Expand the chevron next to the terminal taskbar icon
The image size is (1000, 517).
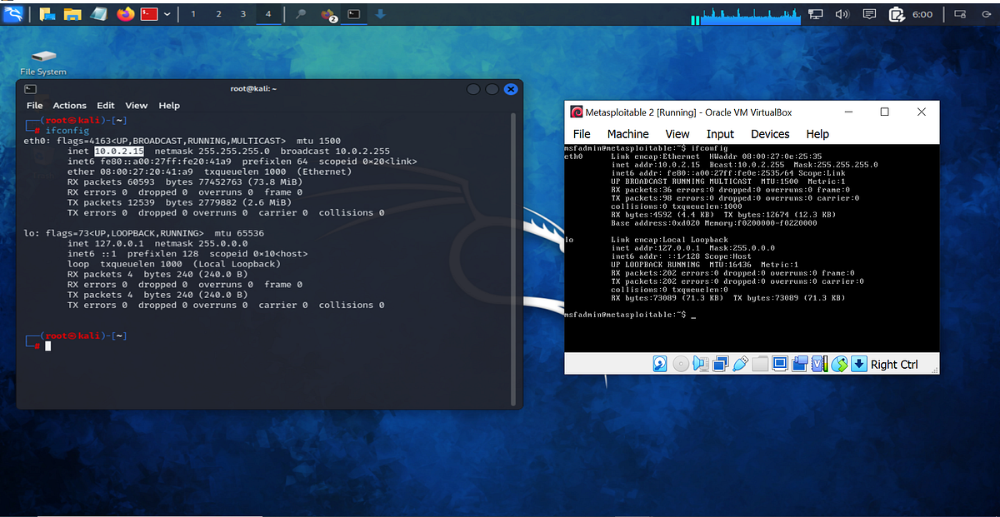(167, 13)
